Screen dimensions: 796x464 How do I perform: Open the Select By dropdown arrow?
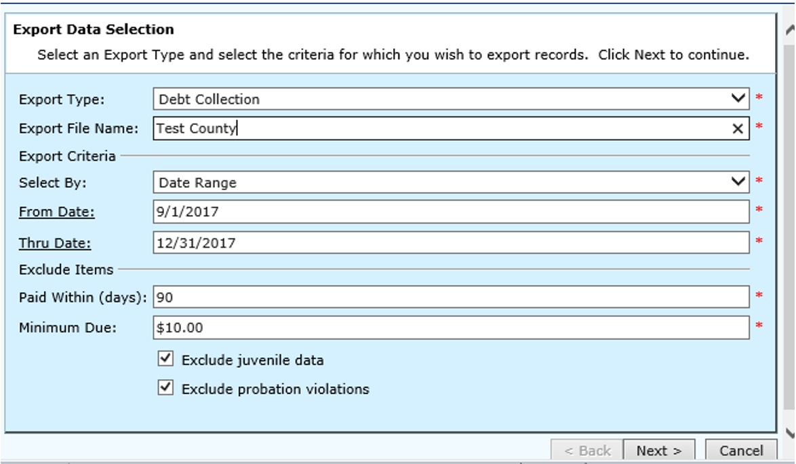tap(738, 181)
